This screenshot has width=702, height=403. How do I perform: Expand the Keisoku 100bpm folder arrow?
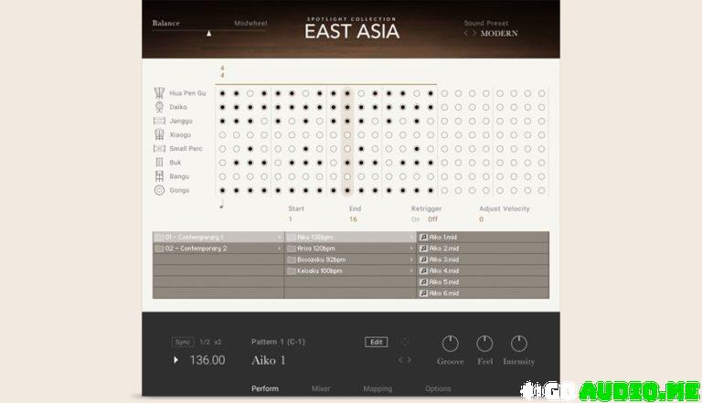point(411,270)
